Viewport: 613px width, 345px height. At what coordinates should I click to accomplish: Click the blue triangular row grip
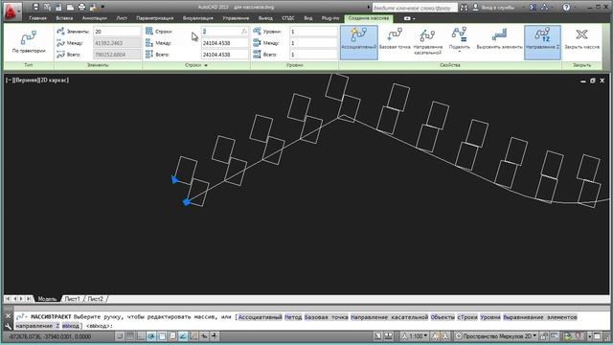(x=174, y=179)
